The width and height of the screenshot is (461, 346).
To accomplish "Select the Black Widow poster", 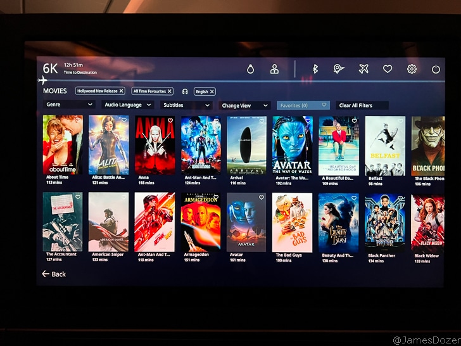I will [427, 223].
